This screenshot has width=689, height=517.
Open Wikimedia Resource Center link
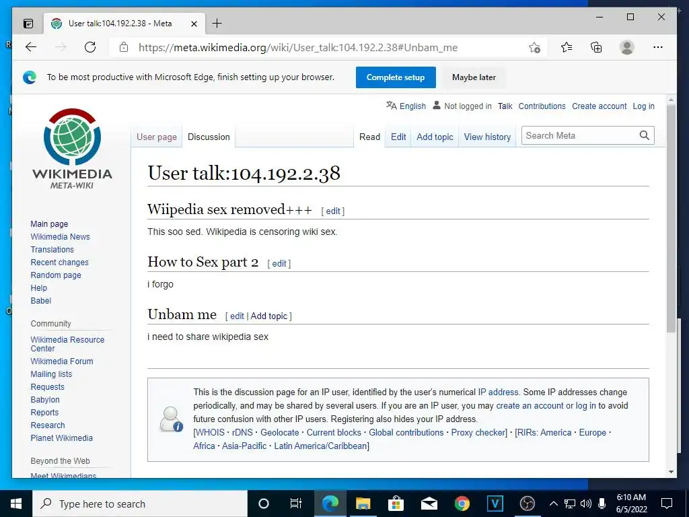(67, 344)
